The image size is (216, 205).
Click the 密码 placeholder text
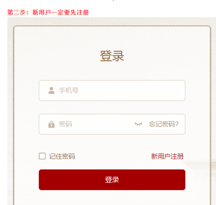[66, 124]
